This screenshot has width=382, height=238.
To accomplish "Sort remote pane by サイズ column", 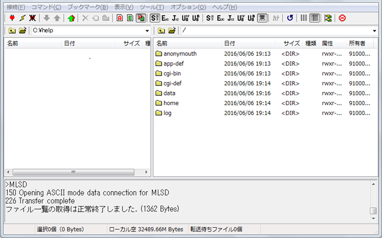I will pos(289,44).
